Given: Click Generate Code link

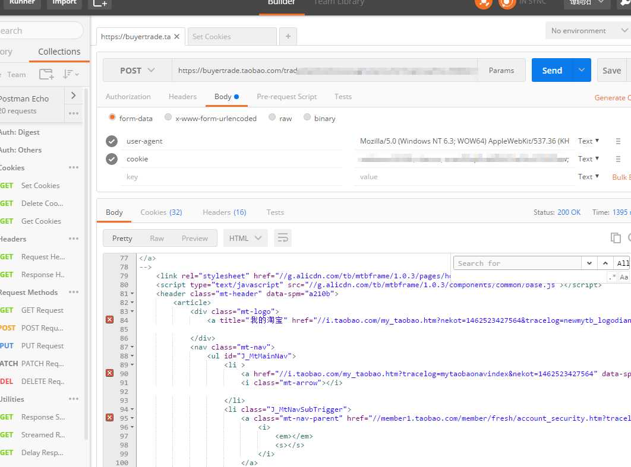Looking at the screenshot, I should click(x=612, y=98).
